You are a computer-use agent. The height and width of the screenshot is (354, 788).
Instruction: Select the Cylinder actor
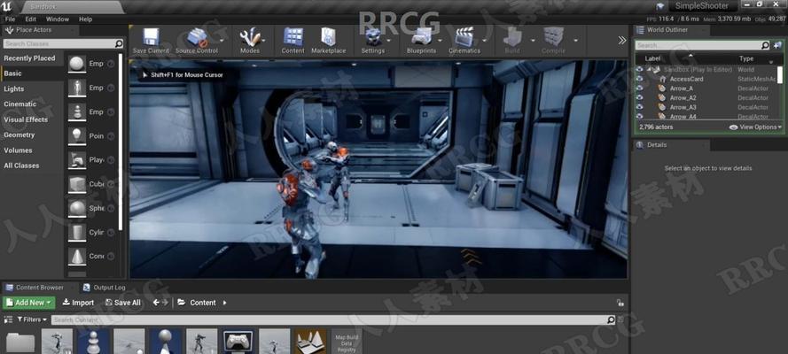(77, 232)
